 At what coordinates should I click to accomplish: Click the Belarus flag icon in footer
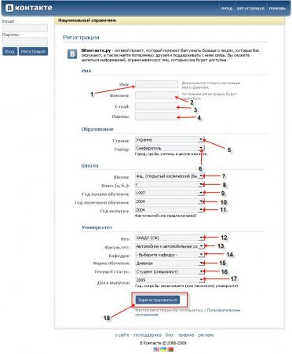[170, 349]
